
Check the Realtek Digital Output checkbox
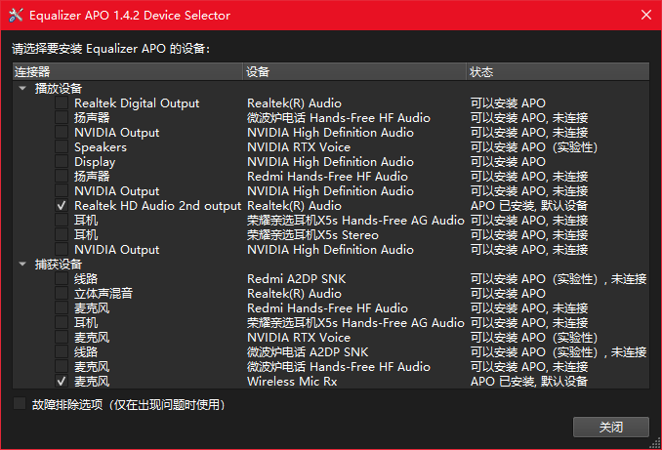[62, 103]
